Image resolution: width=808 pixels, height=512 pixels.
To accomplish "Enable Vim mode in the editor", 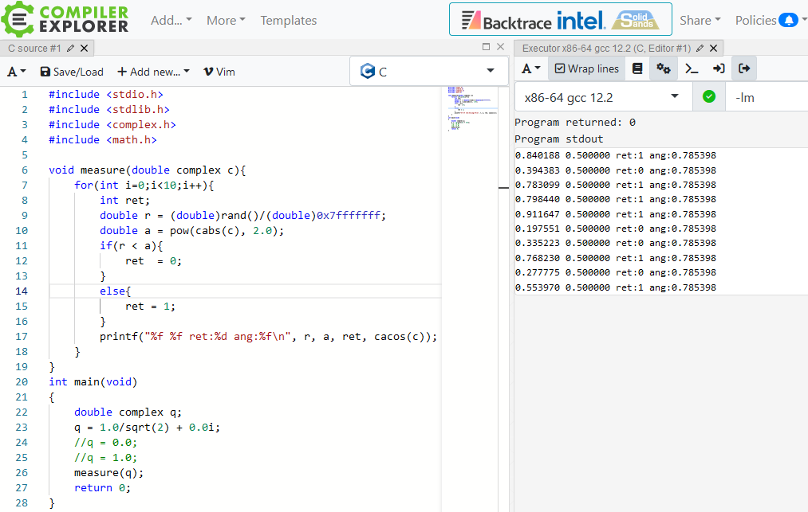I will tap(219, 72).
